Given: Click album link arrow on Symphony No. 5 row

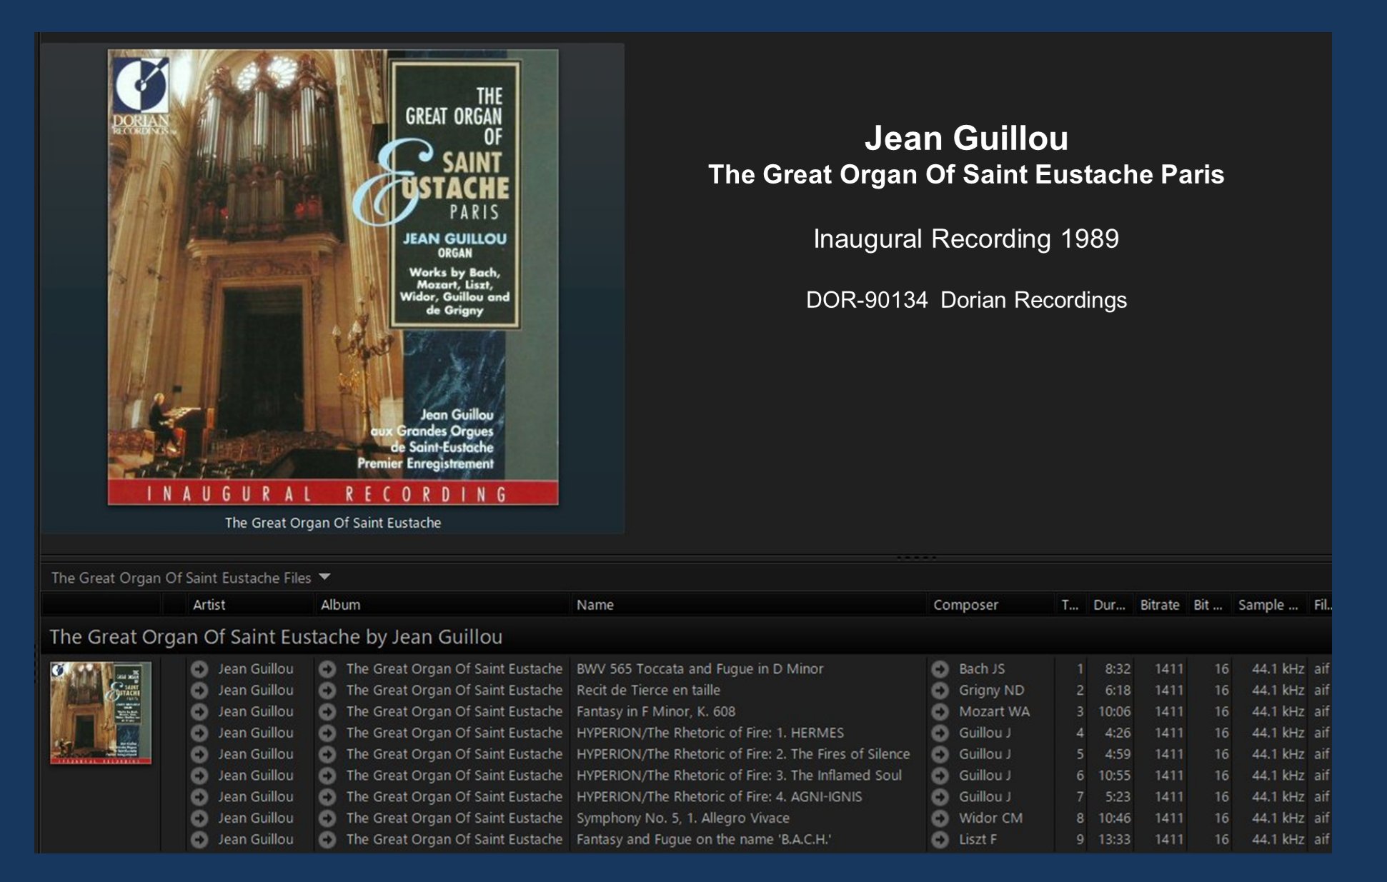Looking at the screenshot, I should pos(327,818).
